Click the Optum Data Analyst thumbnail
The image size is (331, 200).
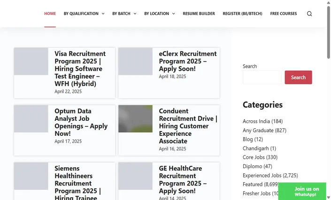click(31, 119)
